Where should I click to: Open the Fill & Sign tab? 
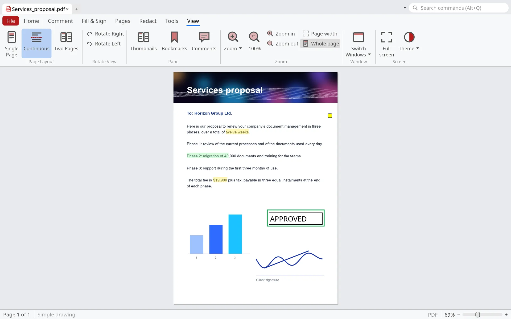click(94, 21)
